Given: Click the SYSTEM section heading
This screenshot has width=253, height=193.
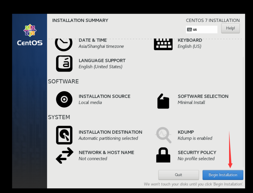Looking at the screenshot, I should 59,117.
